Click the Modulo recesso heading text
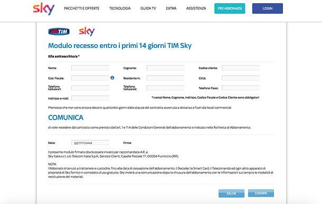322x204 pixels. 120,45
